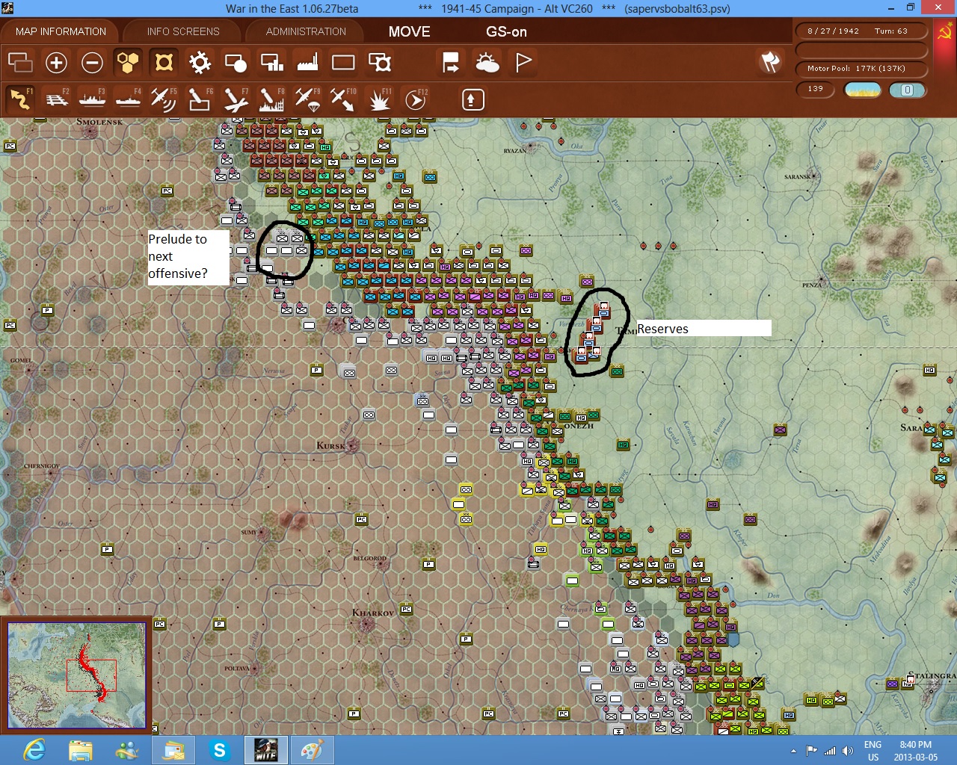957x765 pixels.
Task: Select F7 bomb airfield mode icon
Action: coord(236,99)
